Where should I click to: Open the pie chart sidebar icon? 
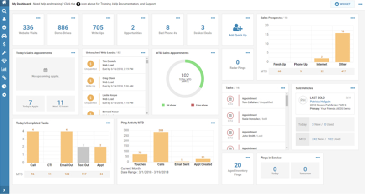[x=4, y=86]
